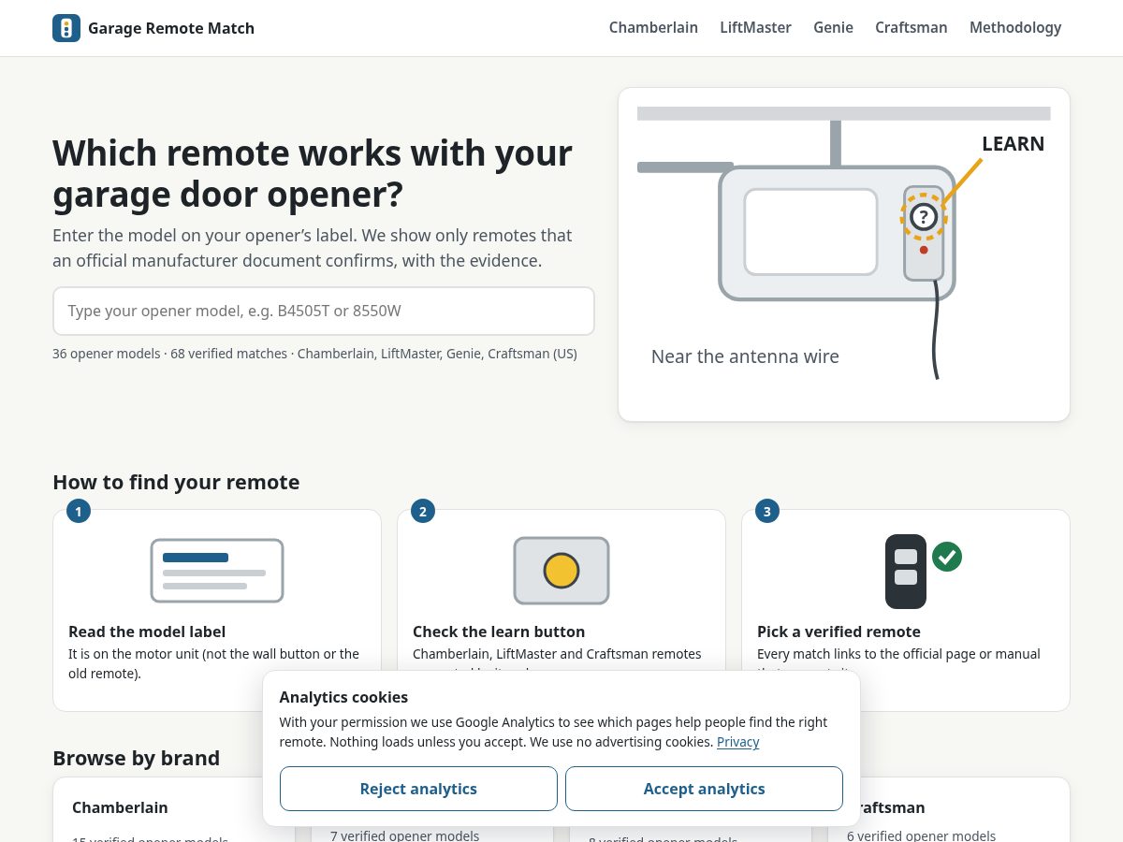Click the 'Check the learn button' heading

[499, 631]
